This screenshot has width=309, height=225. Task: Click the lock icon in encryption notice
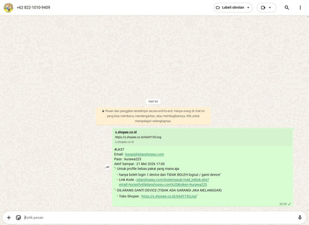103,111
